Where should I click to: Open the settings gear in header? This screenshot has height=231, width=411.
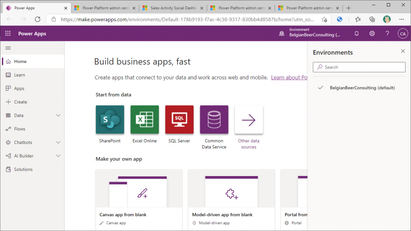pyautogui.click(x=372, y=34)
